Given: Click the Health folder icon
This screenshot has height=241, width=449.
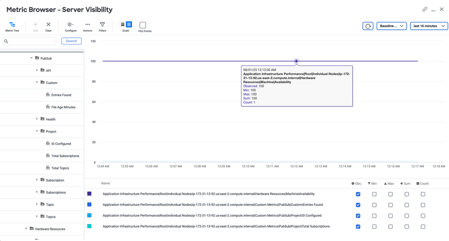Looking at the screenshot, I should (43, 119).
